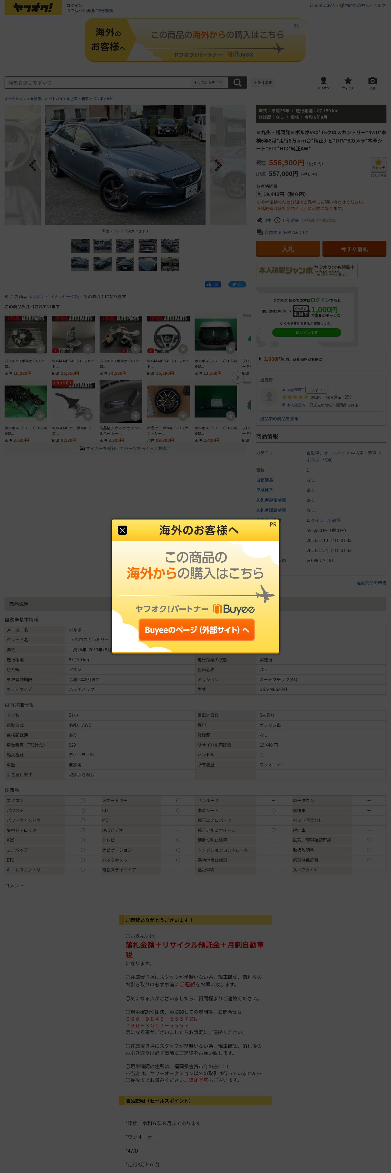Open 追加写真 link in comment
This screenshot has height=1173, width=391.
click(x=198, y=1080)
